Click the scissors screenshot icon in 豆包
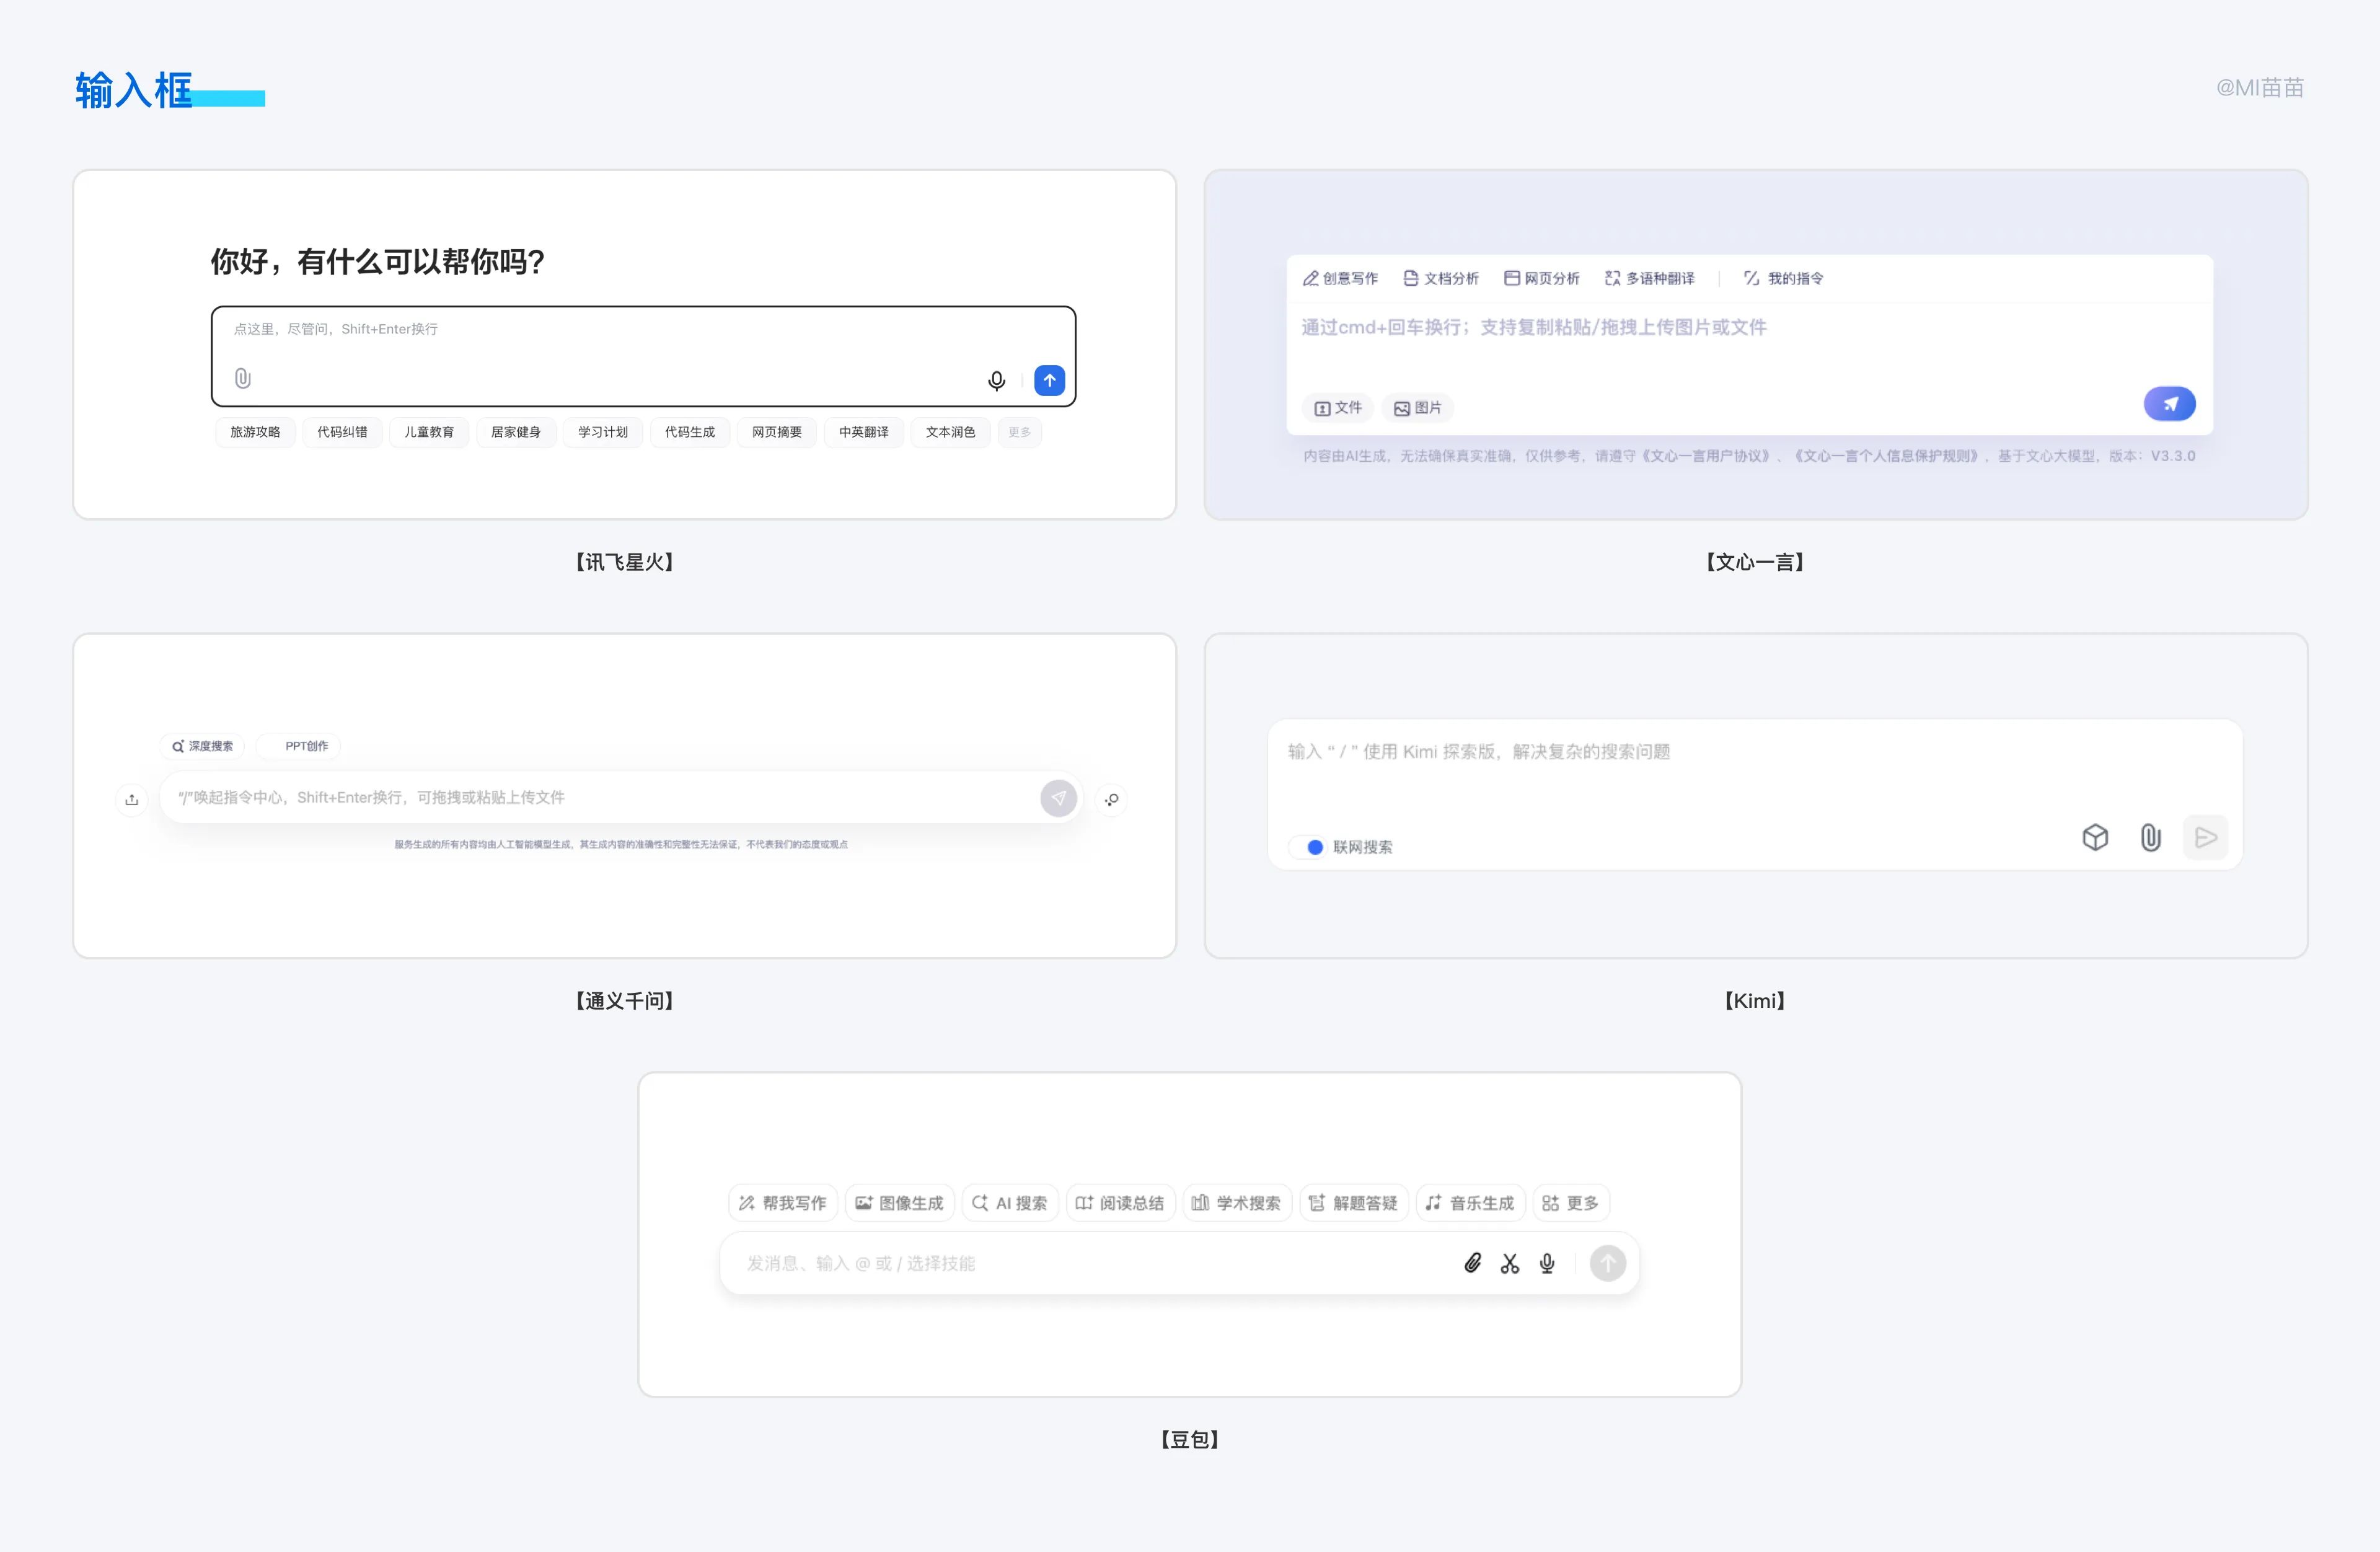The width and height of the screenshot is (2380, 1552). 1510,1264
